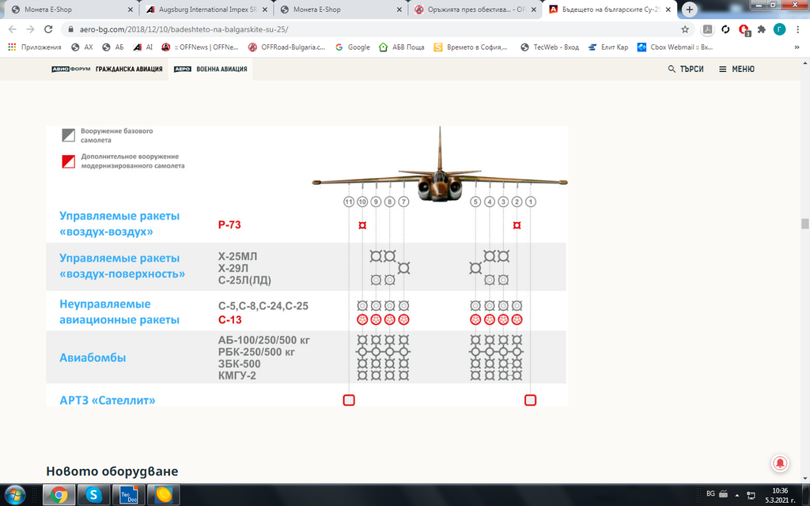The image size is (810, 506).
Task: Open the АБВ Поща bookmark
Action: pos(401,47)
